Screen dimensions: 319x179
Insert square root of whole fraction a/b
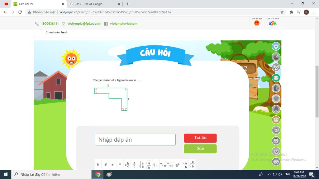click(x=141, y=164)
